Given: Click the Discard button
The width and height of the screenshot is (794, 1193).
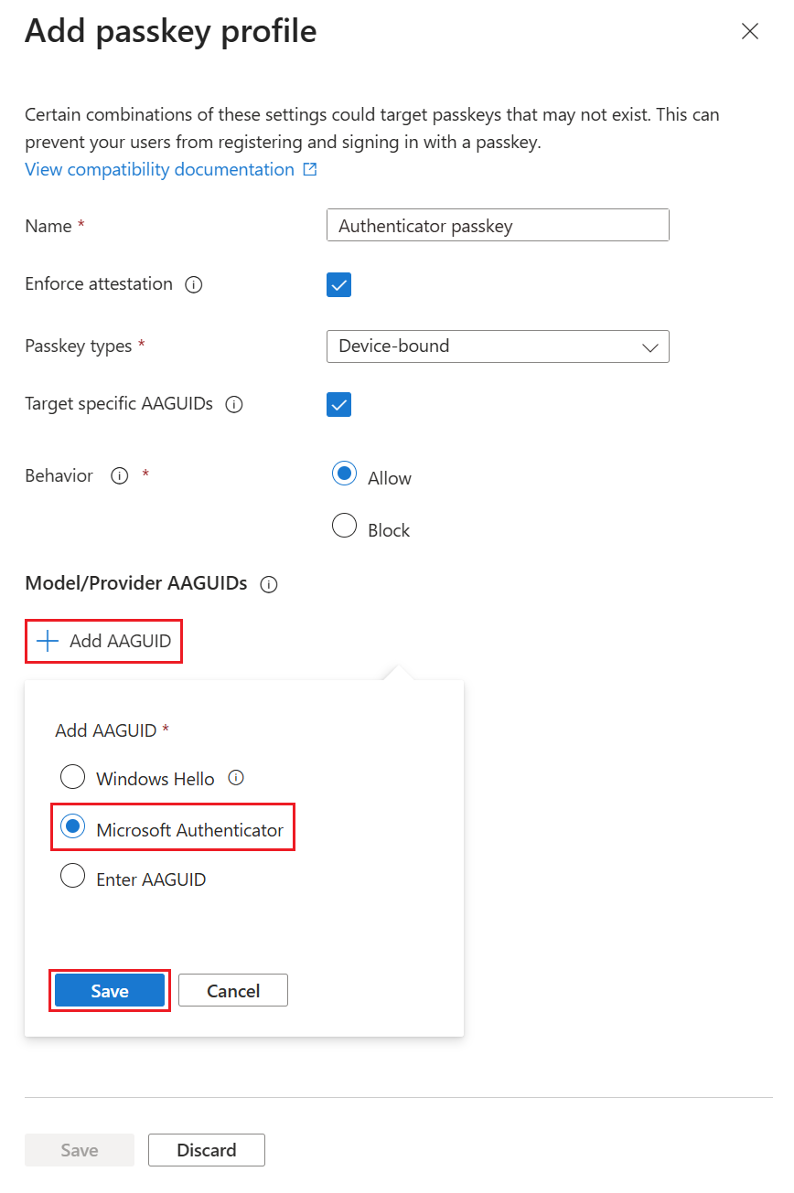Looking at the screenshot, I should coord(207,1150).
